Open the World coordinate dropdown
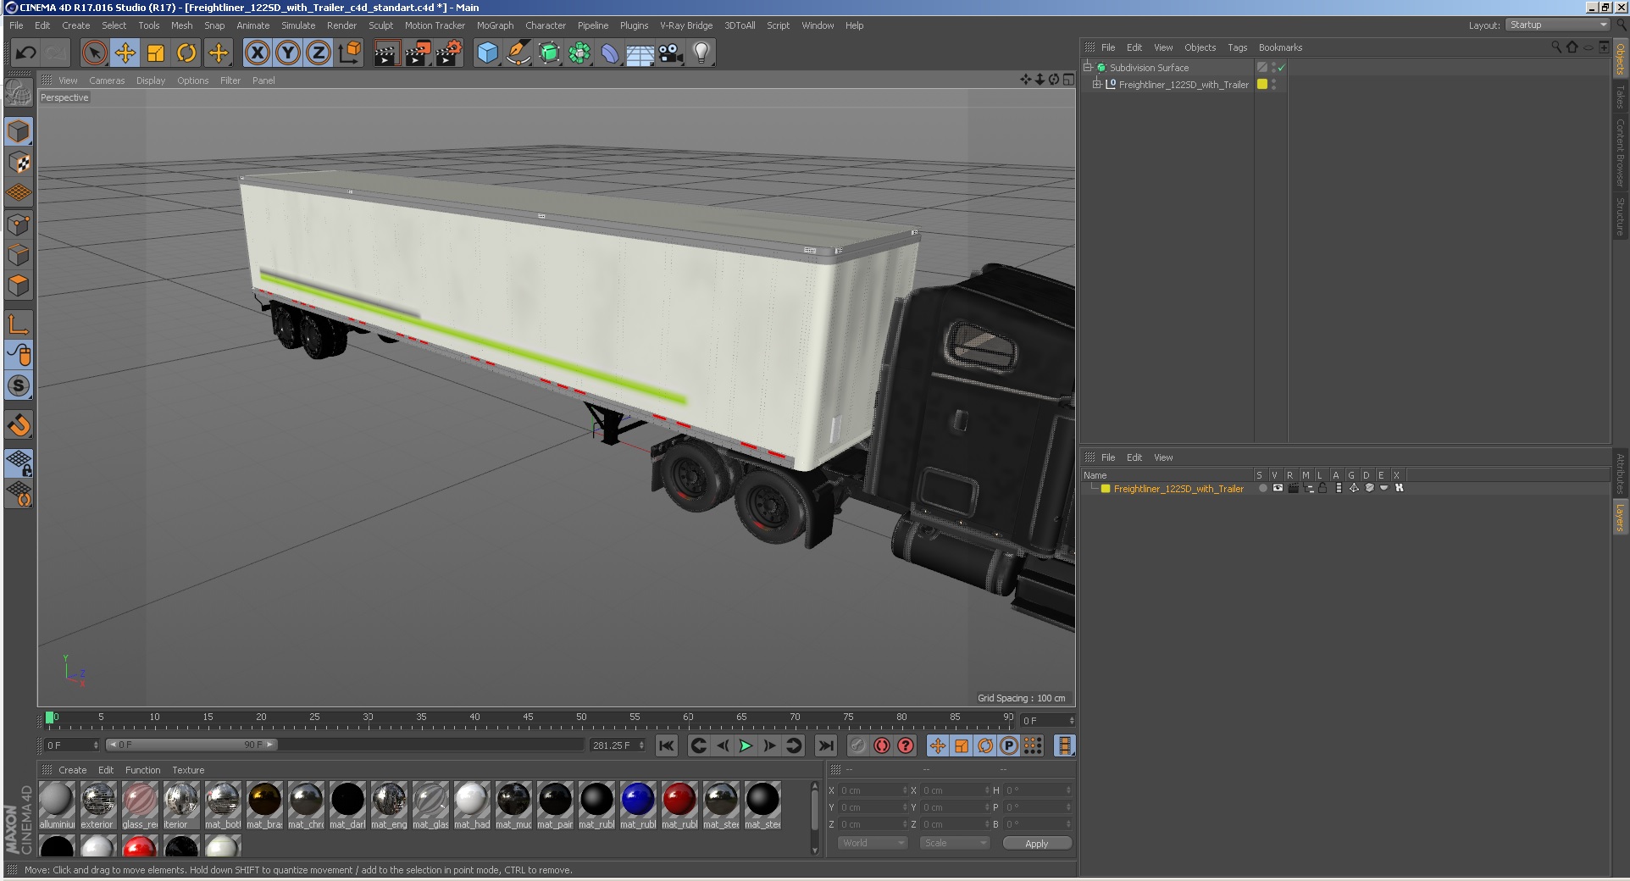Image resolution: width=1630 pixels, height=881 pixels. pos(873,843)
